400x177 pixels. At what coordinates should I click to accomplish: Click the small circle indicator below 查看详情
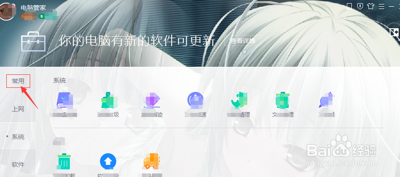pos(245,52)
